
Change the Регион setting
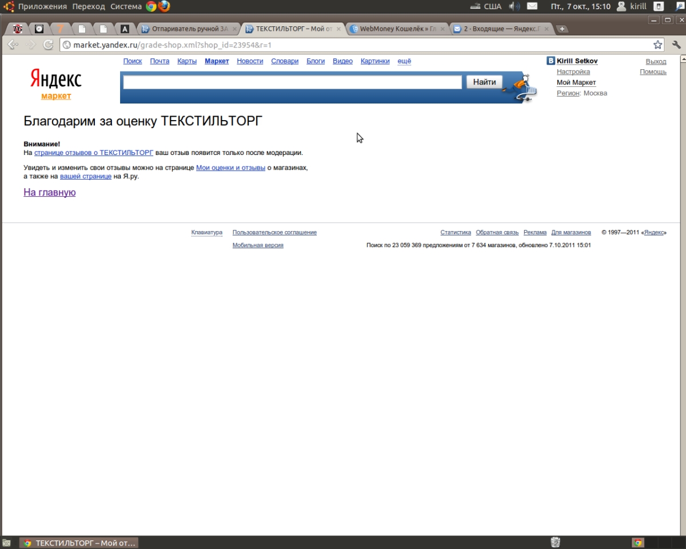coord(568,93)
